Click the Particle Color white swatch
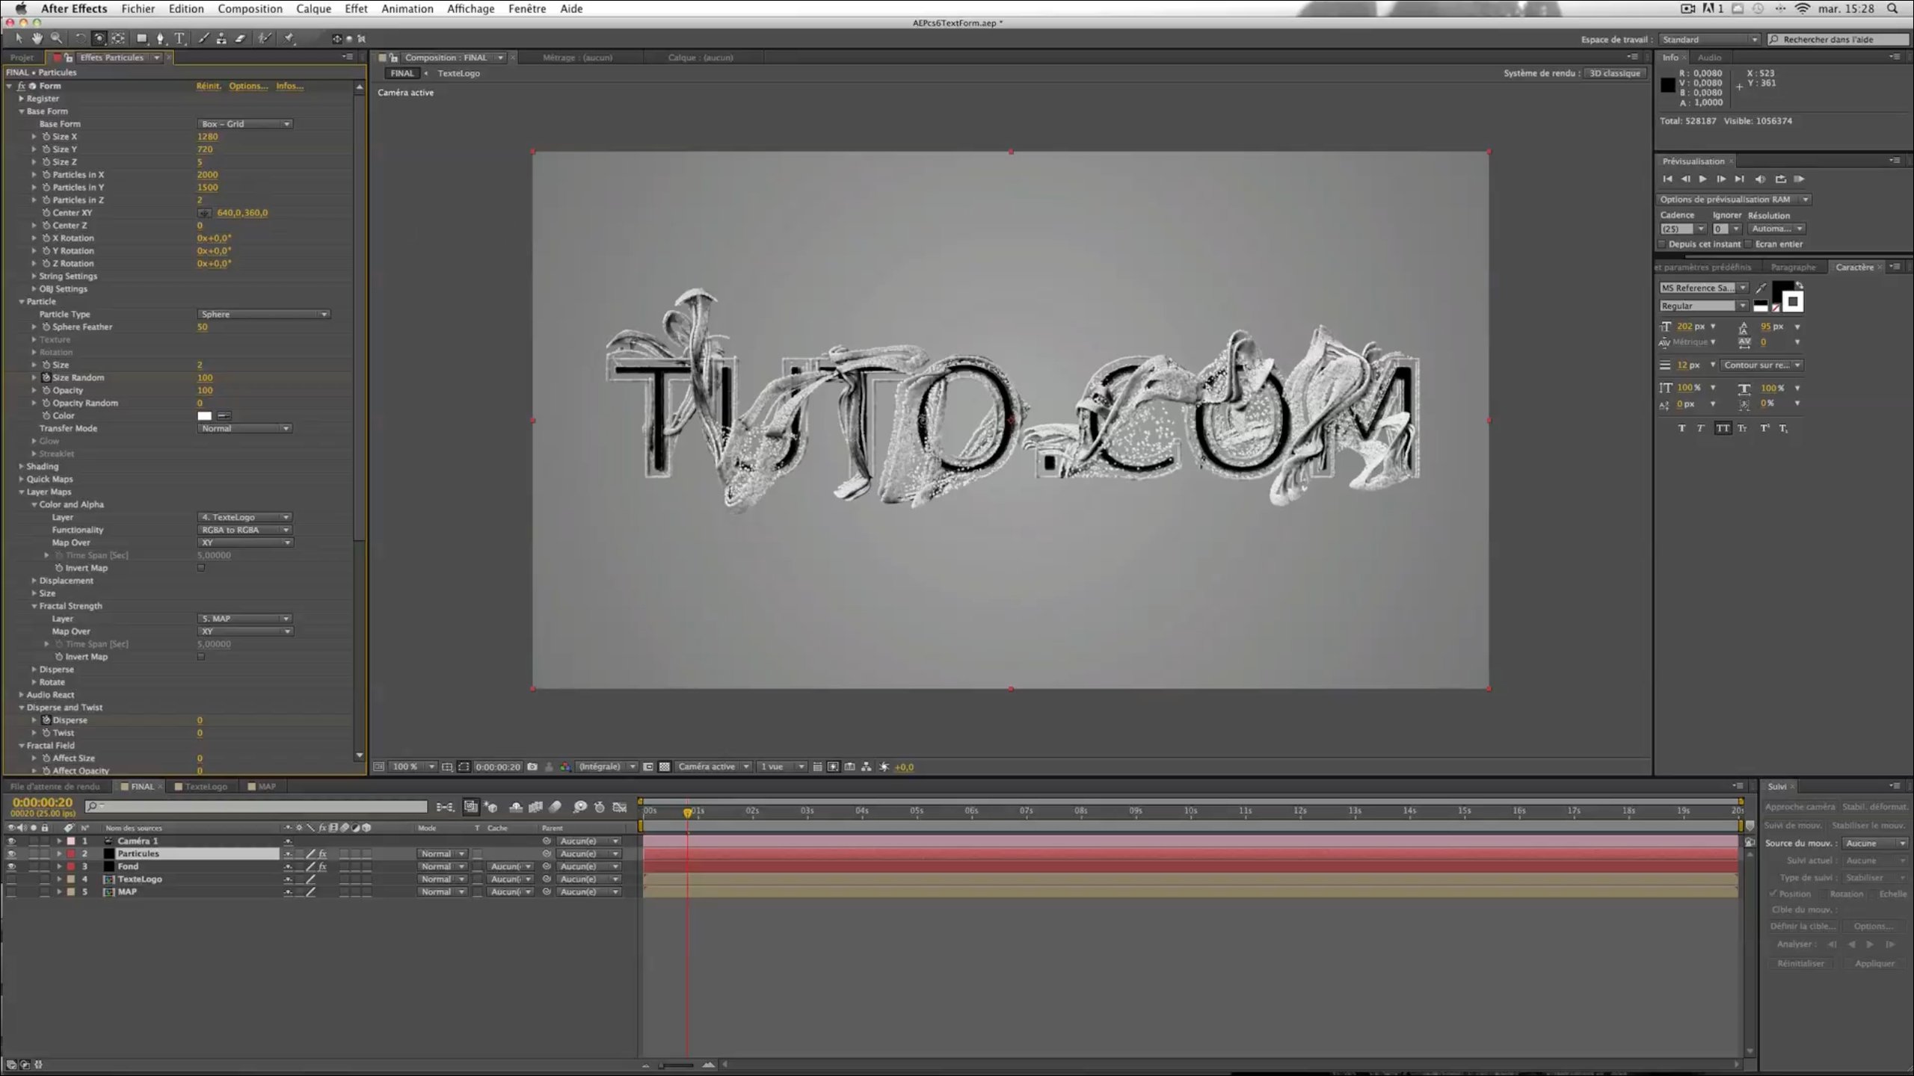1914x1076 pixels. pos(205,416)
